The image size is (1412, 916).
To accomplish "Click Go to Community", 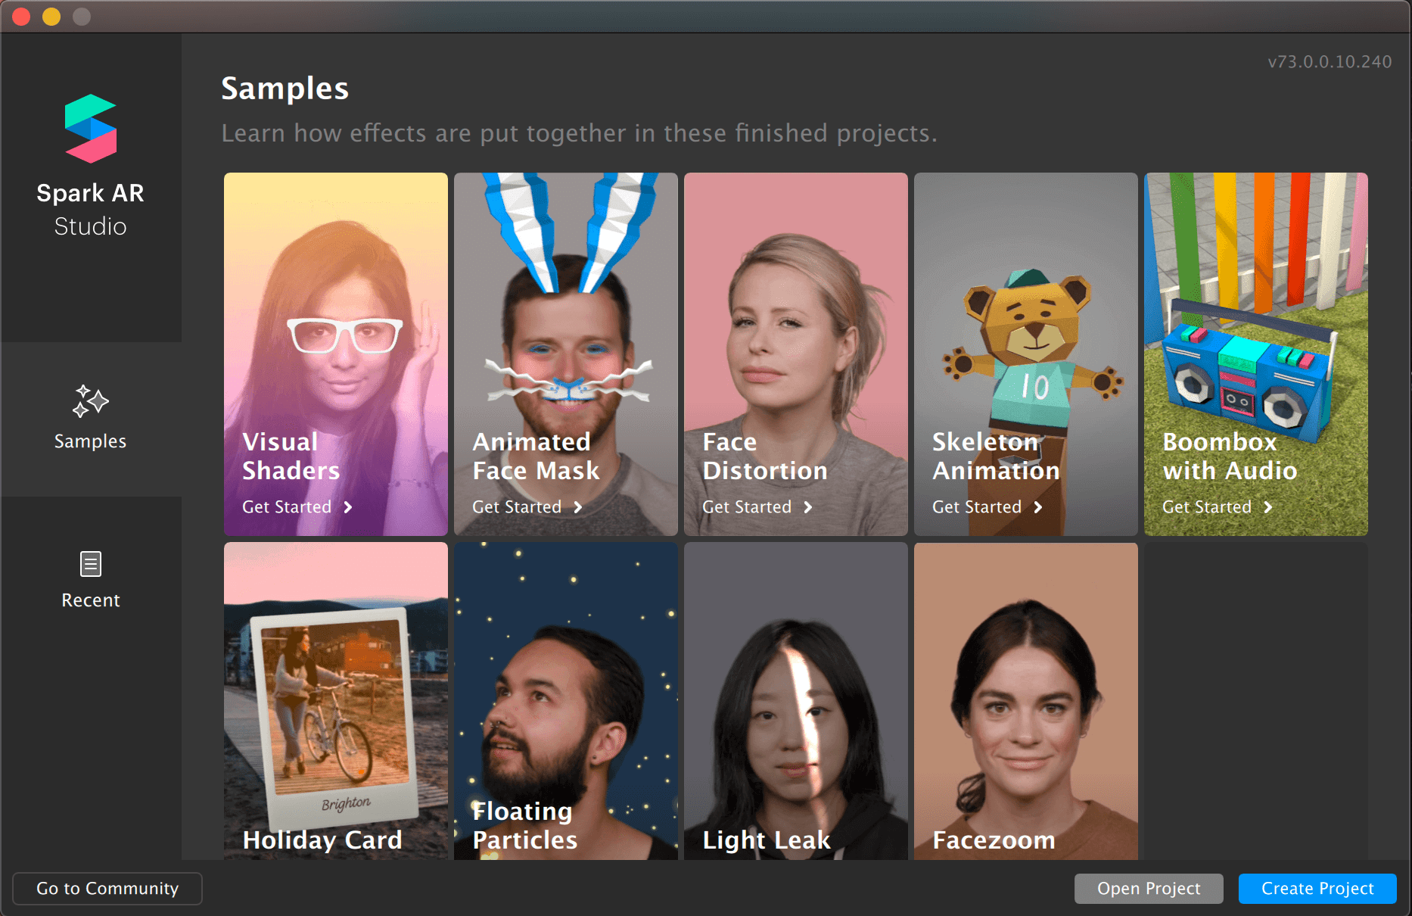I will [x=107, y=888].
